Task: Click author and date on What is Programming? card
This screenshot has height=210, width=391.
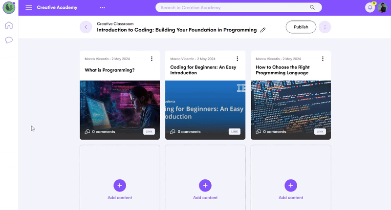Action: 107,59
